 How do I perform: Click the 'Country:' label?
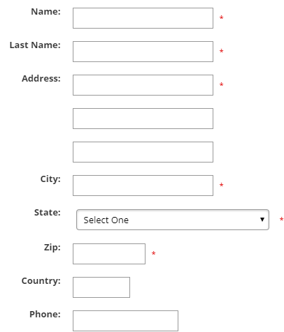[x=41, y=281]
